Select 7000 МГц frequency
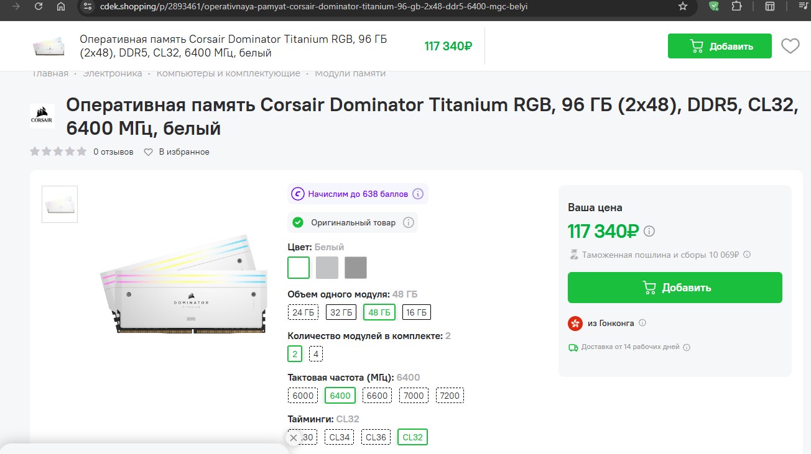The image size is (811, 454). [x=414, y=396]
